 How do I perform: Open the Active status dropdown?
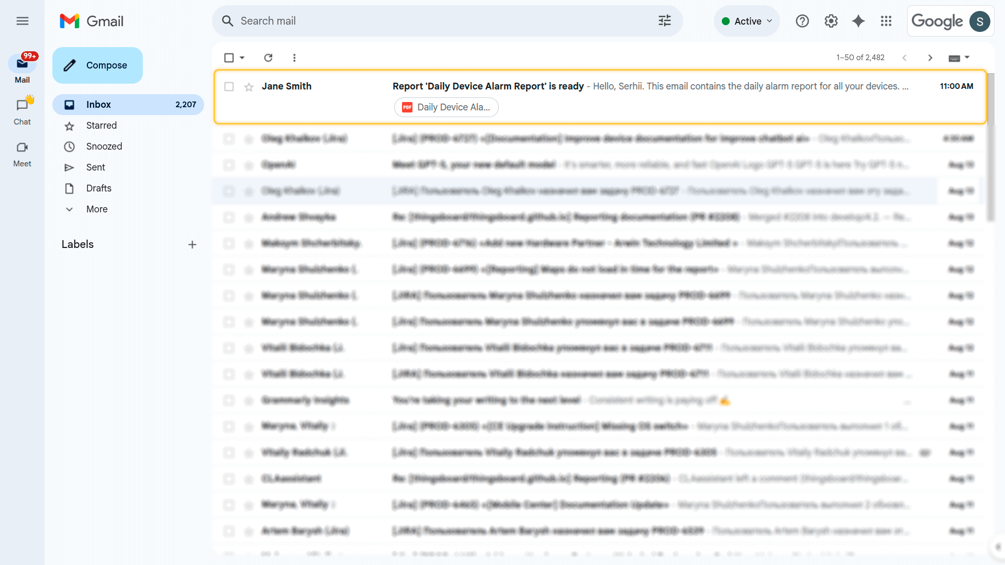747,21
